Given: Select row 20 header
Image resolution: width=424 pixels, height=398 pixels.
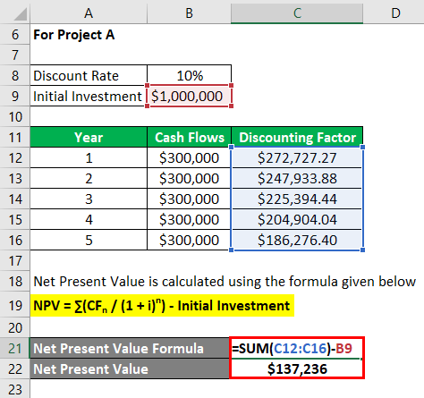Looking at the screenshot, I should pyautogui.click(x=15, y=327).
